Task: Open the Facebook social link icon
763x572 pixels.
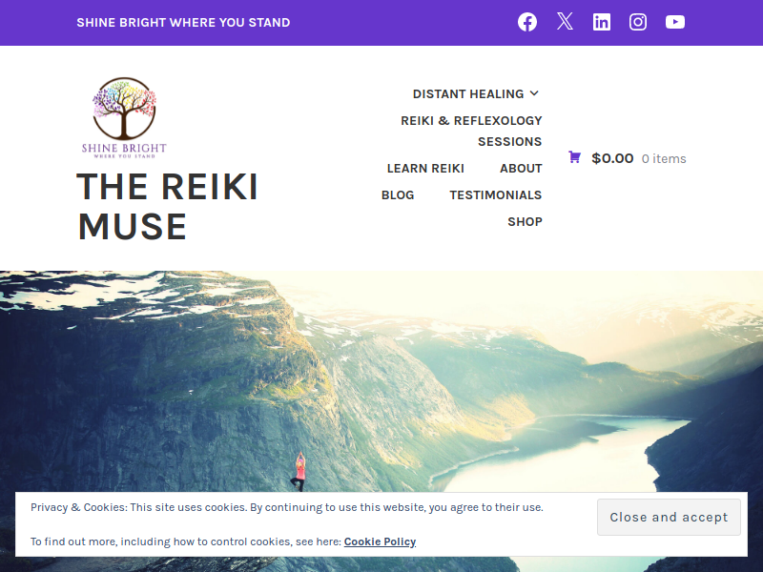Action: [527, 22]
